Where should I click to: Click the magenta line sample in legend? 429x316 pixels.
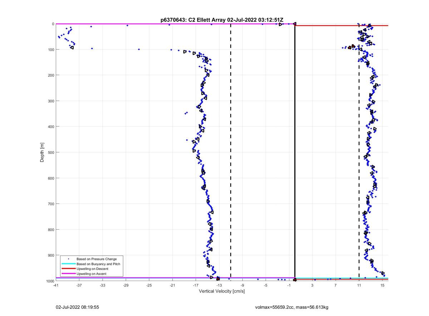click(x=68, y=274)
